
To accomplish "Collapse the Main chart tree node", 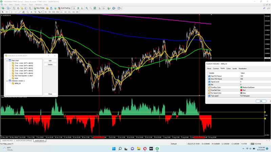I will (7, 60).
